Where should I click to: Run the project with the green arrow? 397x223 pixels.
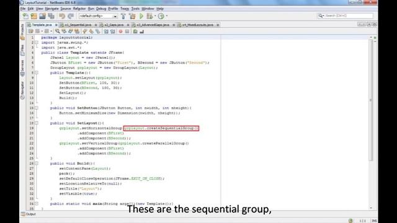(x=141, y=16)
